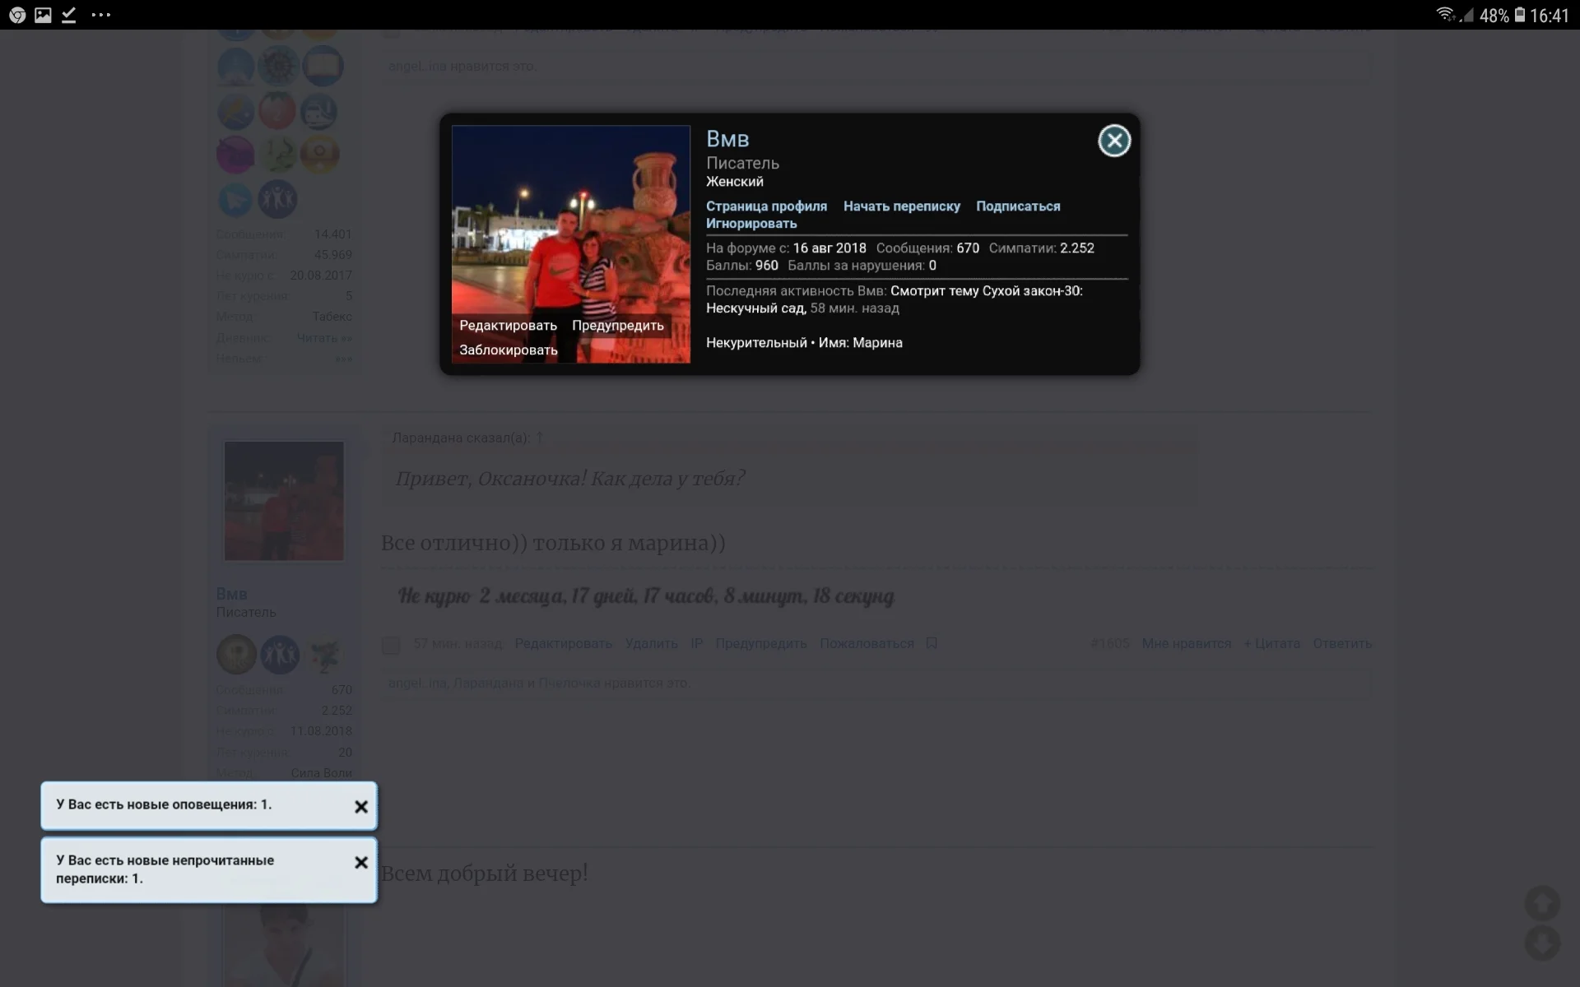This screenshot has height=987, width=1580.
Task: Open Gallery from the Android status bar
Action: tap(43, 15)
